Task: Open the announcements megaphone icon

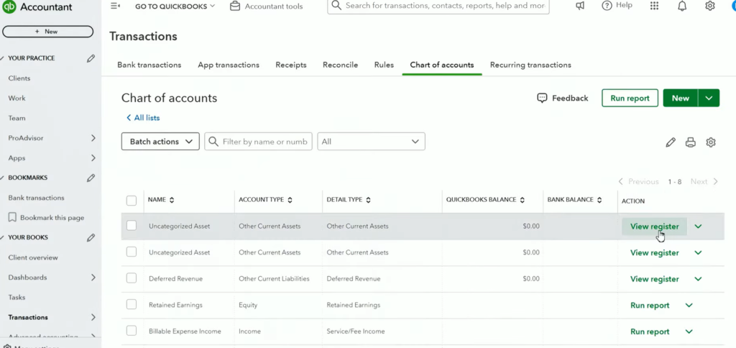Action: [580, 6]
